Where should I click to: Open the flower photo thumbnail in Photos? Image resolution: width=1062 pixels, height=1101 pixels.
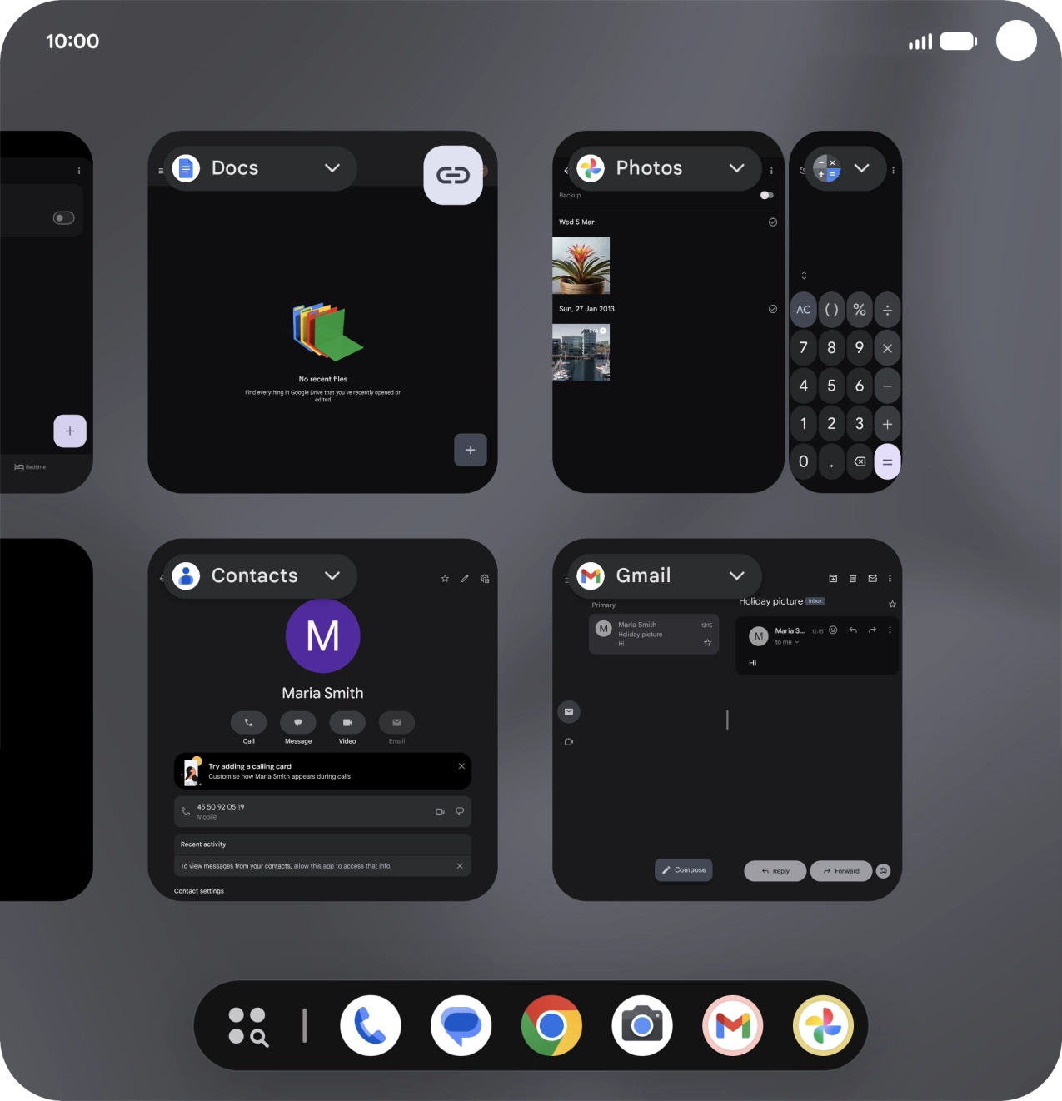coord(581,265)
